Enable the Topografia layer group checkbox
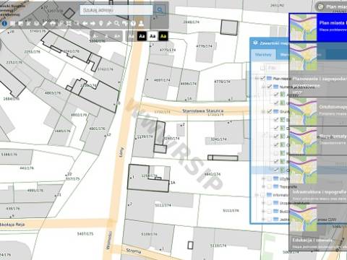347x260 pixels. pyautogui.click(x=270, y=186)
